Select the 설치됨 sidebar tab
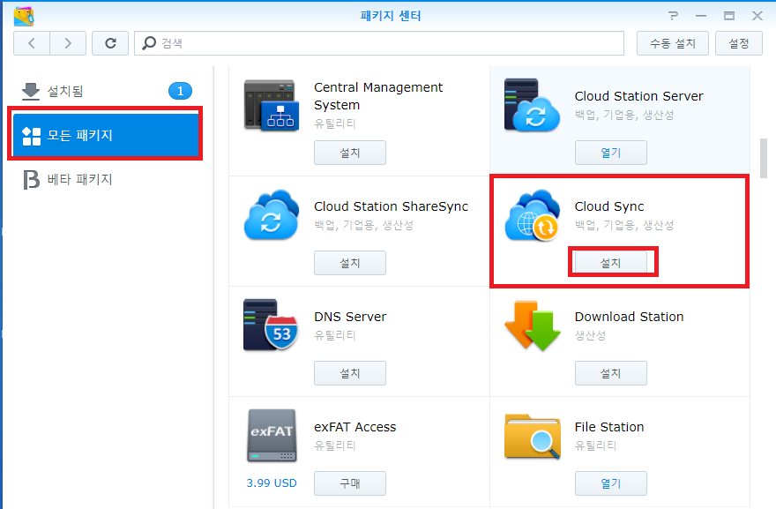776x509 pixels. pyautogui.click(x=106, y=91)
